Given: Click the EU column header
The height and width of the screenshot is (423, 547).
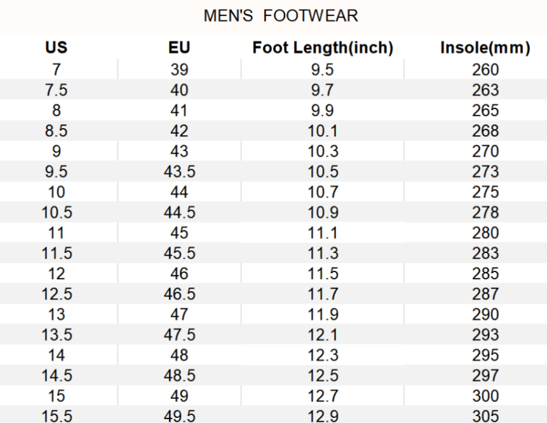Looking at the screenshot, I should click(179, 48).
